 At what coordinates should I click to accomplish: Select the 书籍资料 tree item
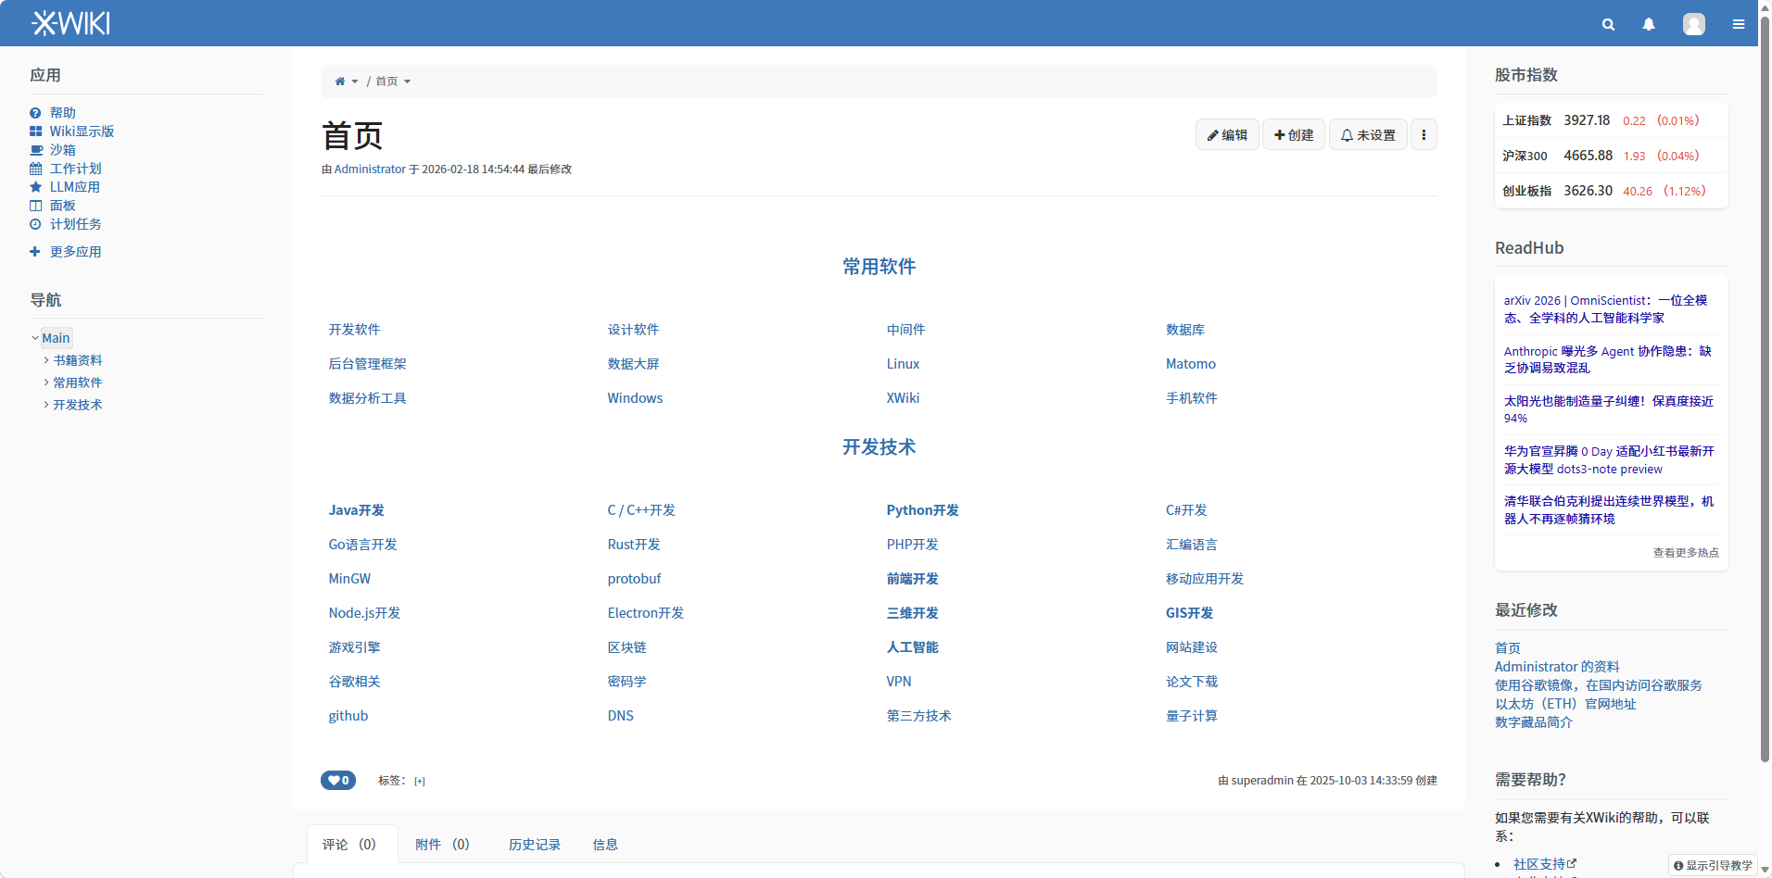78,360
